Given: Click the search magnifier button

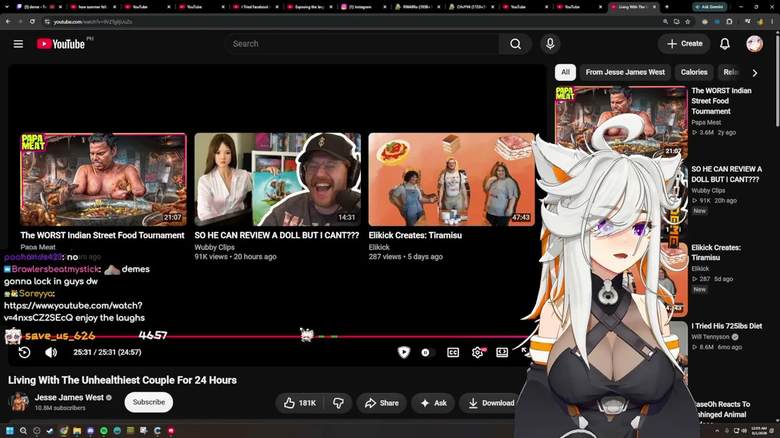Looking at the screenshot, I should 516,44.
